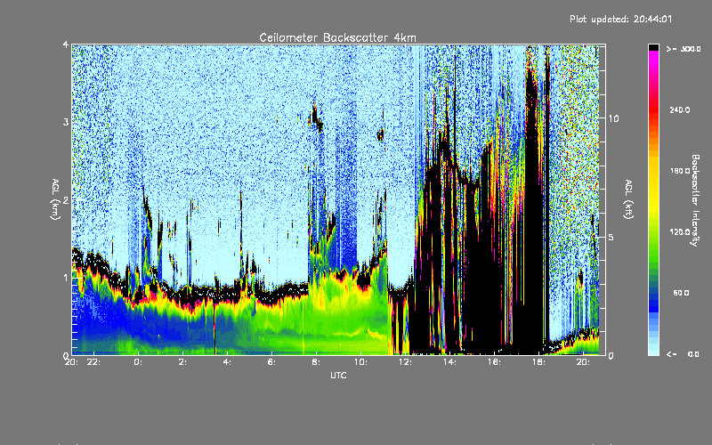Click the 3 tick on the km axis

66,122
